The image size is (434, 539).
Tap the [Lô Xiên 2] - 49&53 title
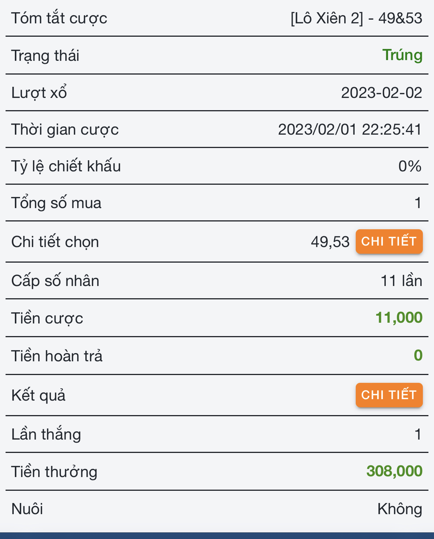click(356, 18)
